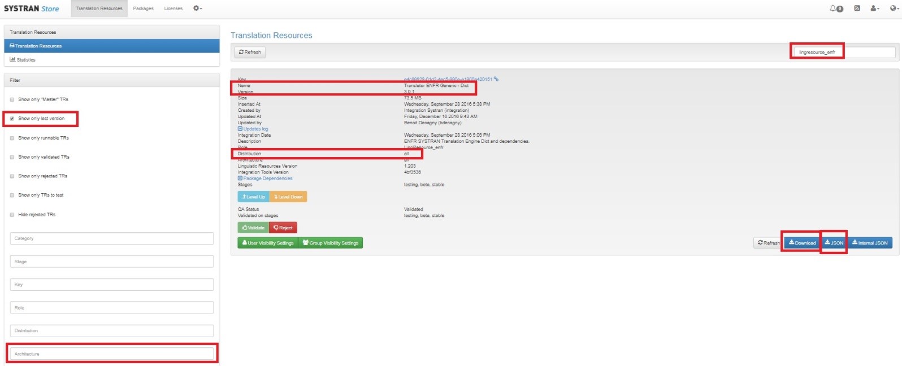Click the Stages row value
This screenshot has width=902, height=366.
click(x=424, y=185)
